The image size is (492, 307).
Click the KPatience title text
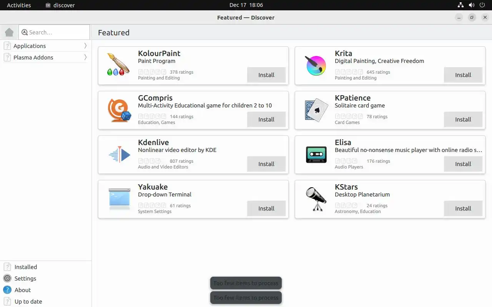pos(352,98)
